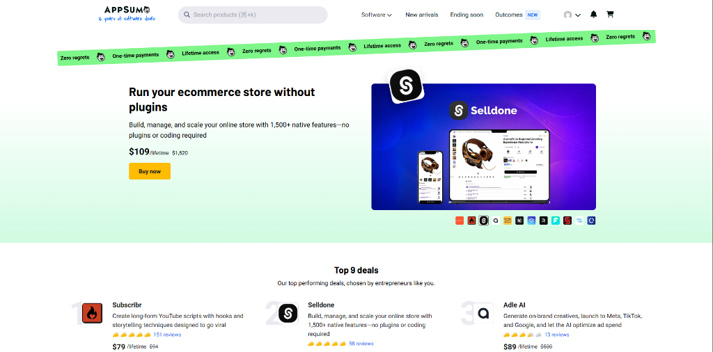Open the user account avatar

click(x=567, y=15)
